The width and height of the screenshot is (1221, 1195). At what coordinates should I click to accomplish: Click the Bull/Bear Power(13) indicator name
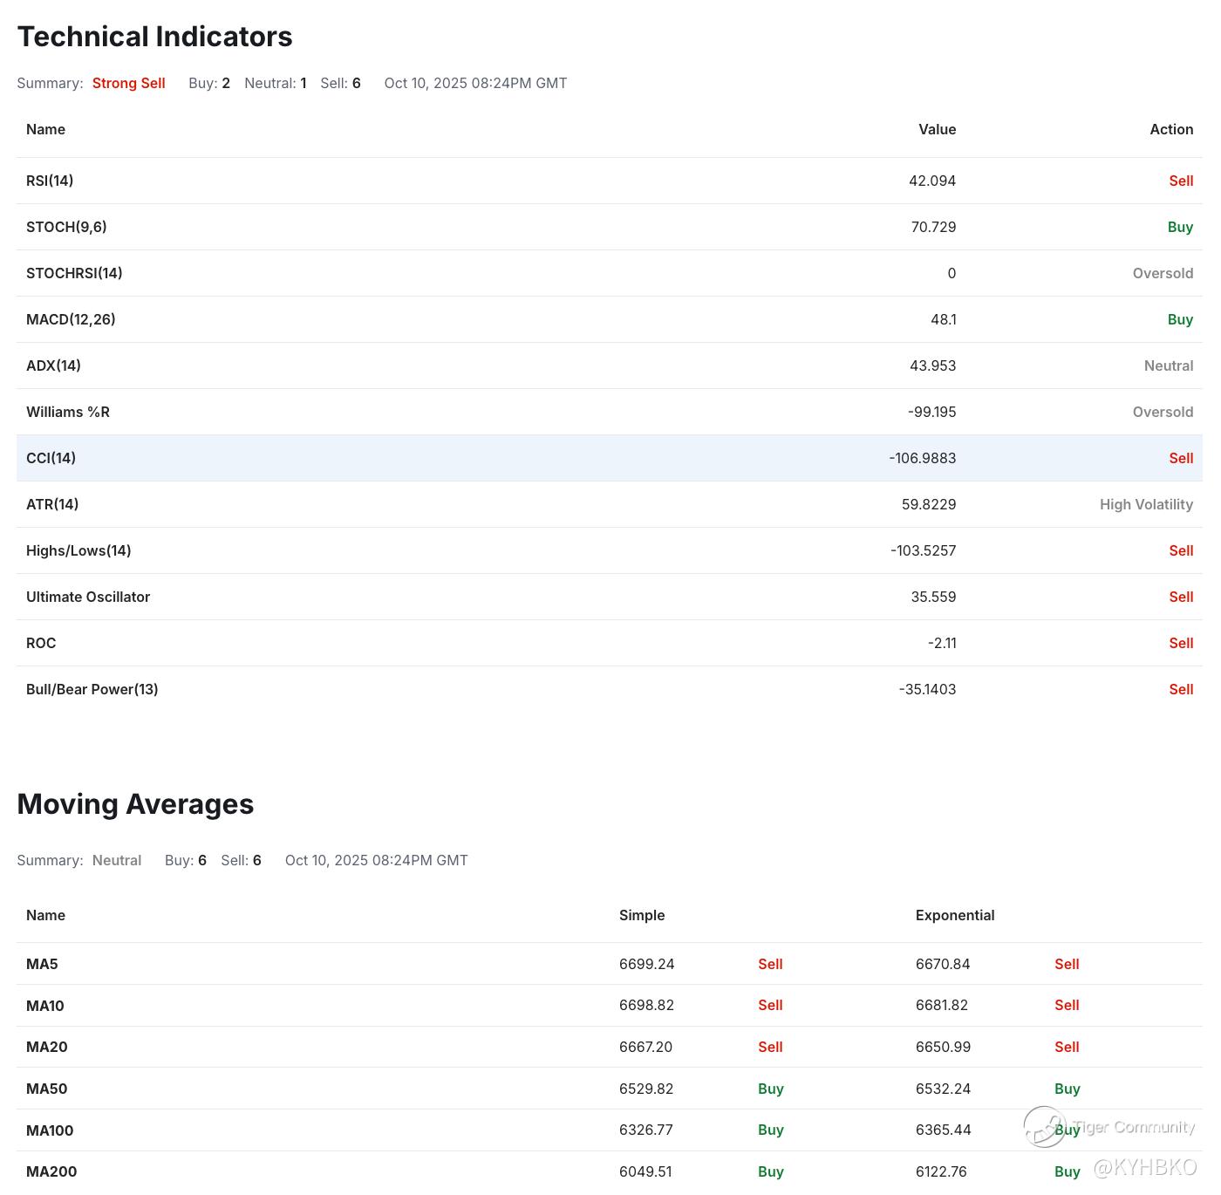point(92,689)
